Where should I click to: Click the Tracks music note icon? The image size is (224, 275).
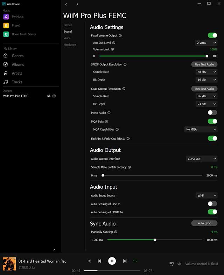point(6,82)
